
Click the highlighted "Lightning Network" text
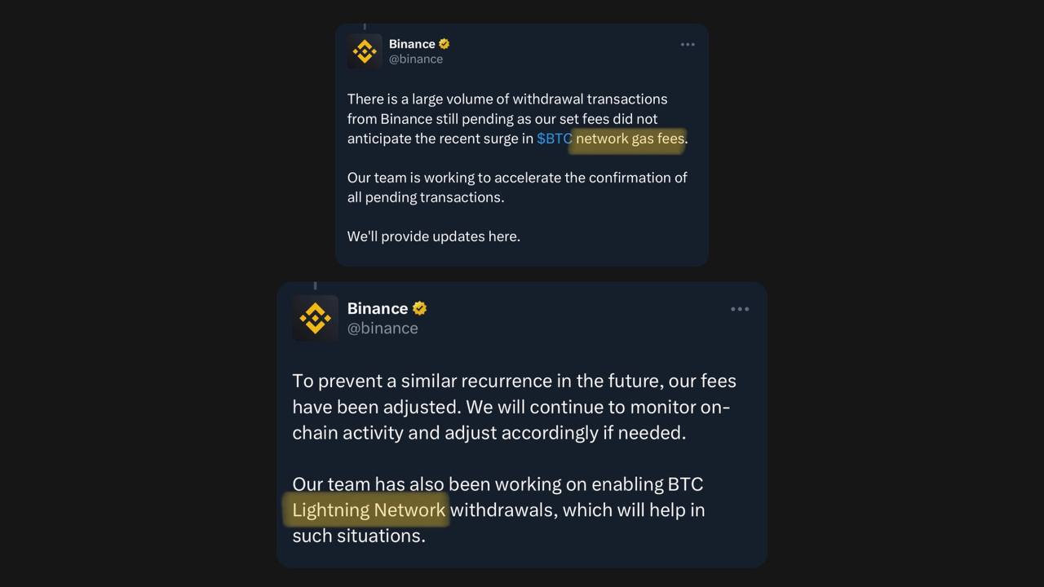pos(369,510)
